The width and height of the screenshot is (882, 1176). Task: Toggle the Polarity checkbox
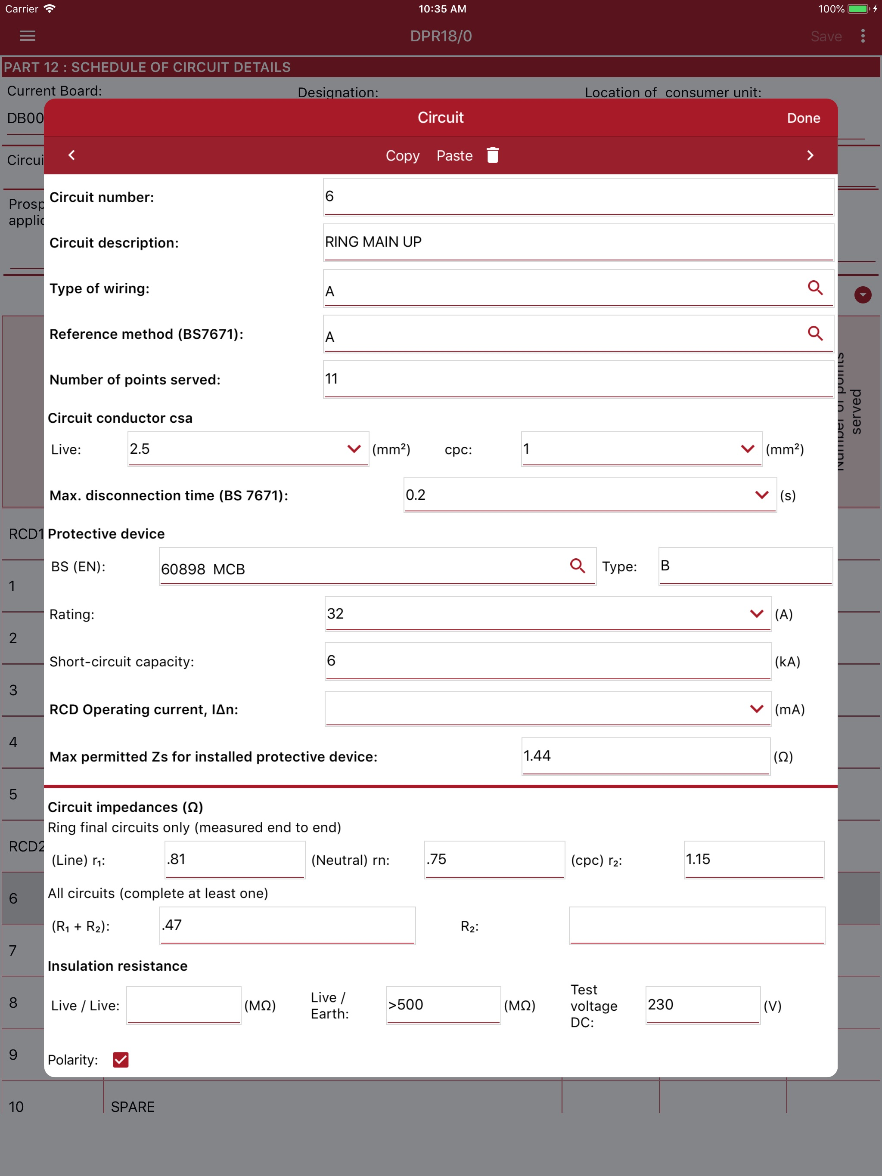click(121, 1060)
